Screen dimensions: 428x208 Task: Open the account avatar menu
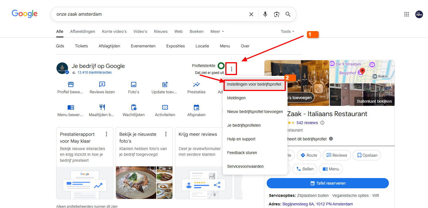[419, 14]
